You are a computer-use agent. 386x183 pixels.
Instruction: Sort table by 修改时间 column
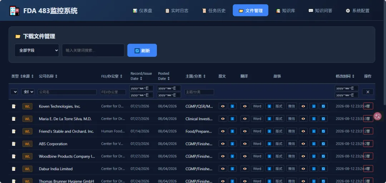point(345,76)
